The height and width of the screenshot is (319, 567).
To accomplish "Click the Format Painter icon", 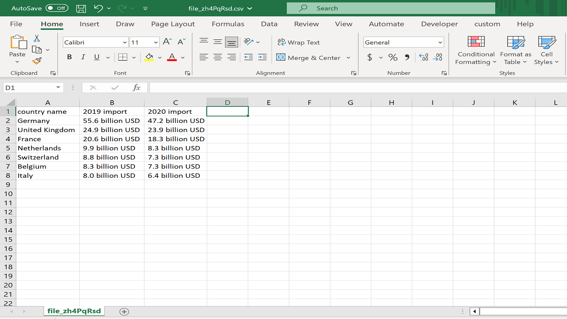I will click(x=37, y=61).
